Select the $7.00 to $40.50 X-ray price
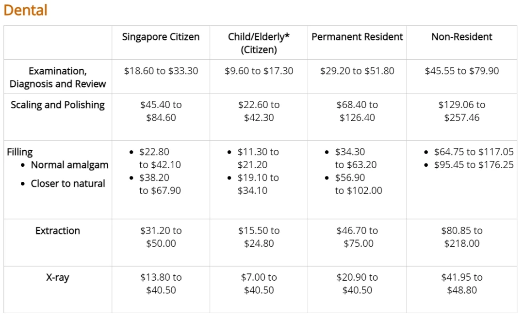 [x=259, y=284]
